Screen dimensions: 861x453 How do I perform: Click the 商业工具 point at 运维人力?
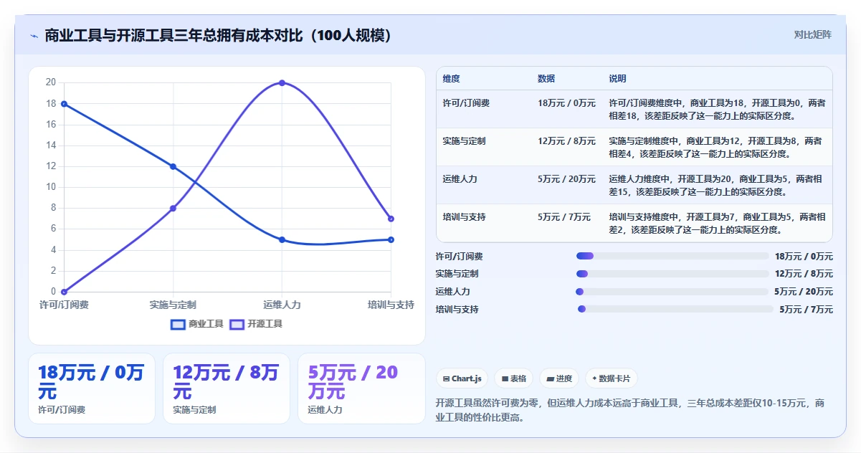click(x=282, y=239)
